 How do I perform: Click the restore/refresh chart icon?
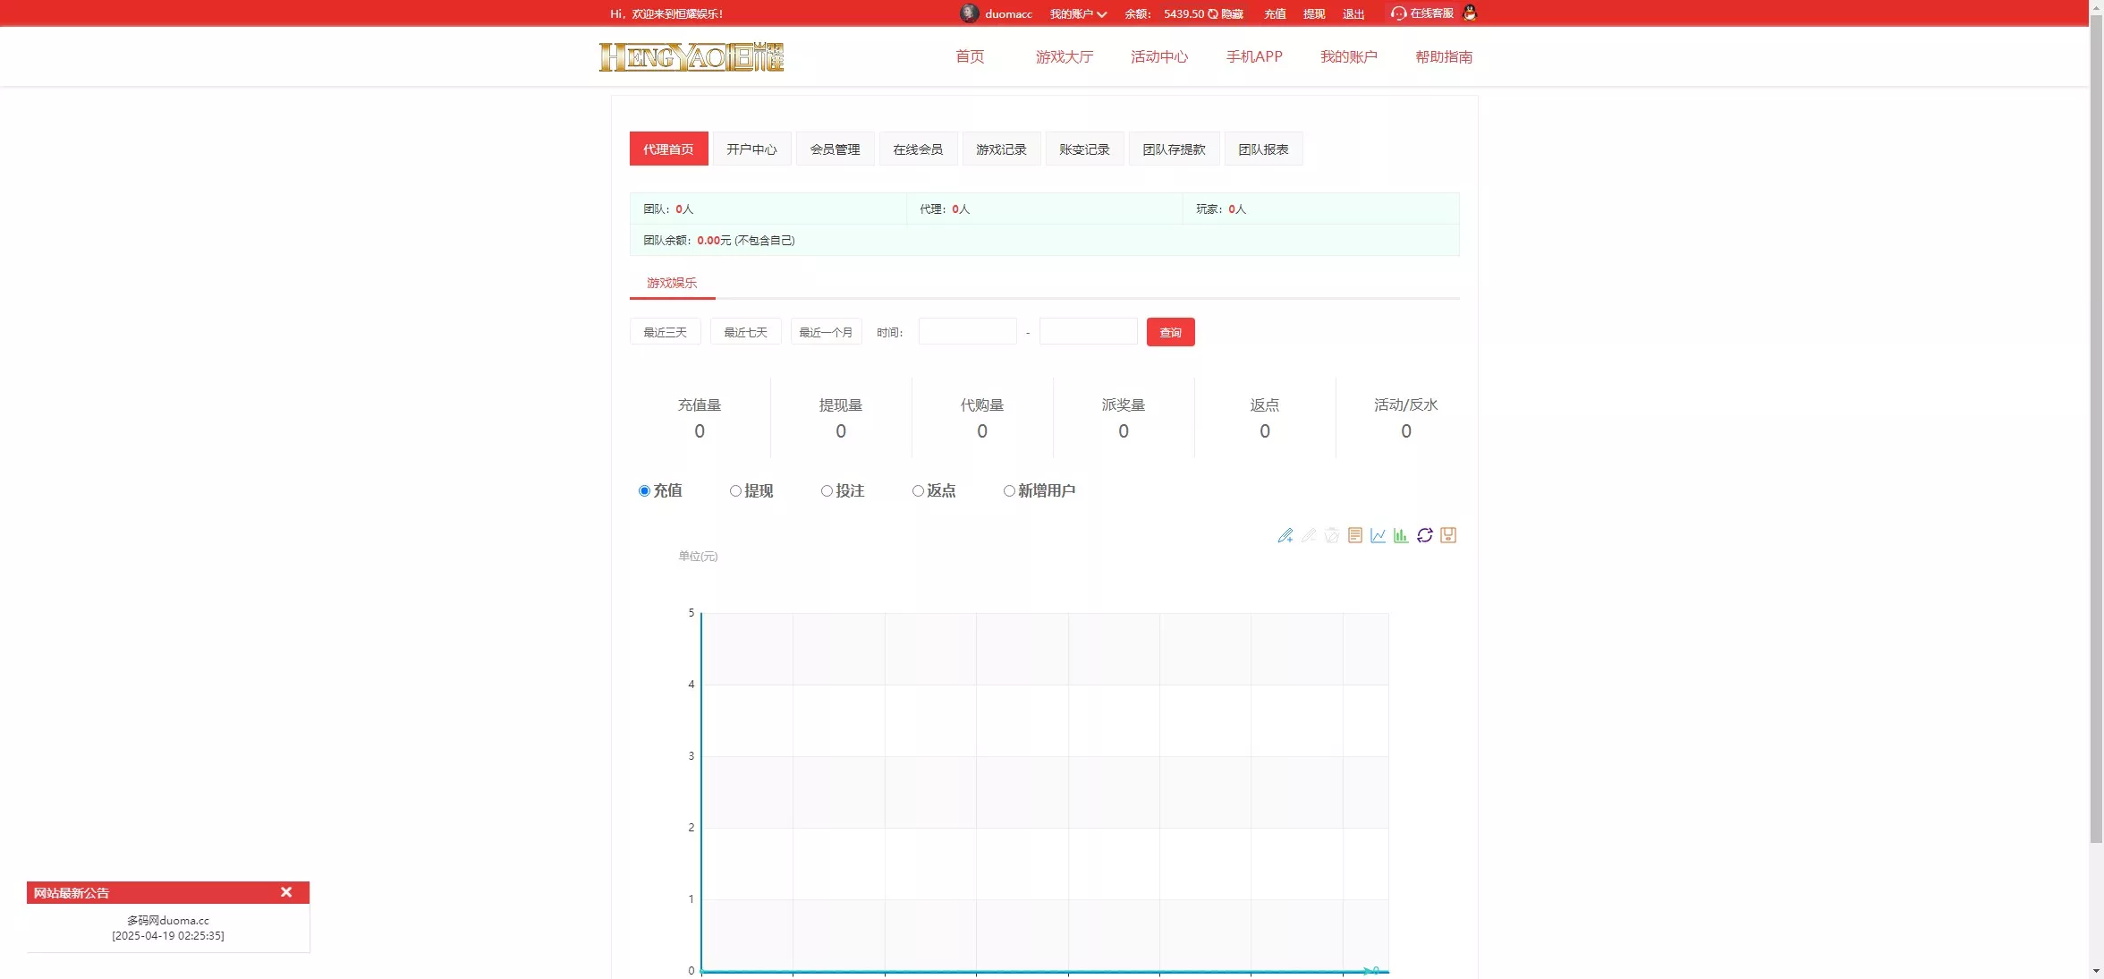[x=1424, y=535]
